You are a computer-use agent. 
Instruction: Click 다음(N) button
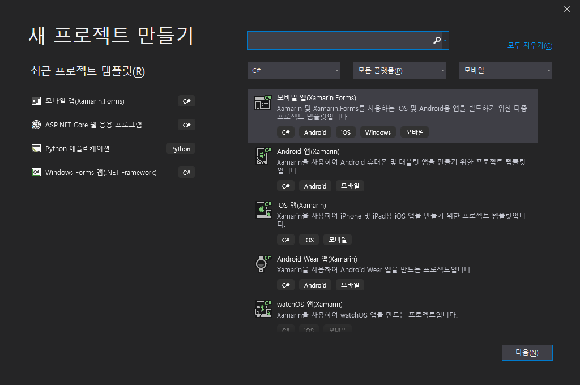527,353
